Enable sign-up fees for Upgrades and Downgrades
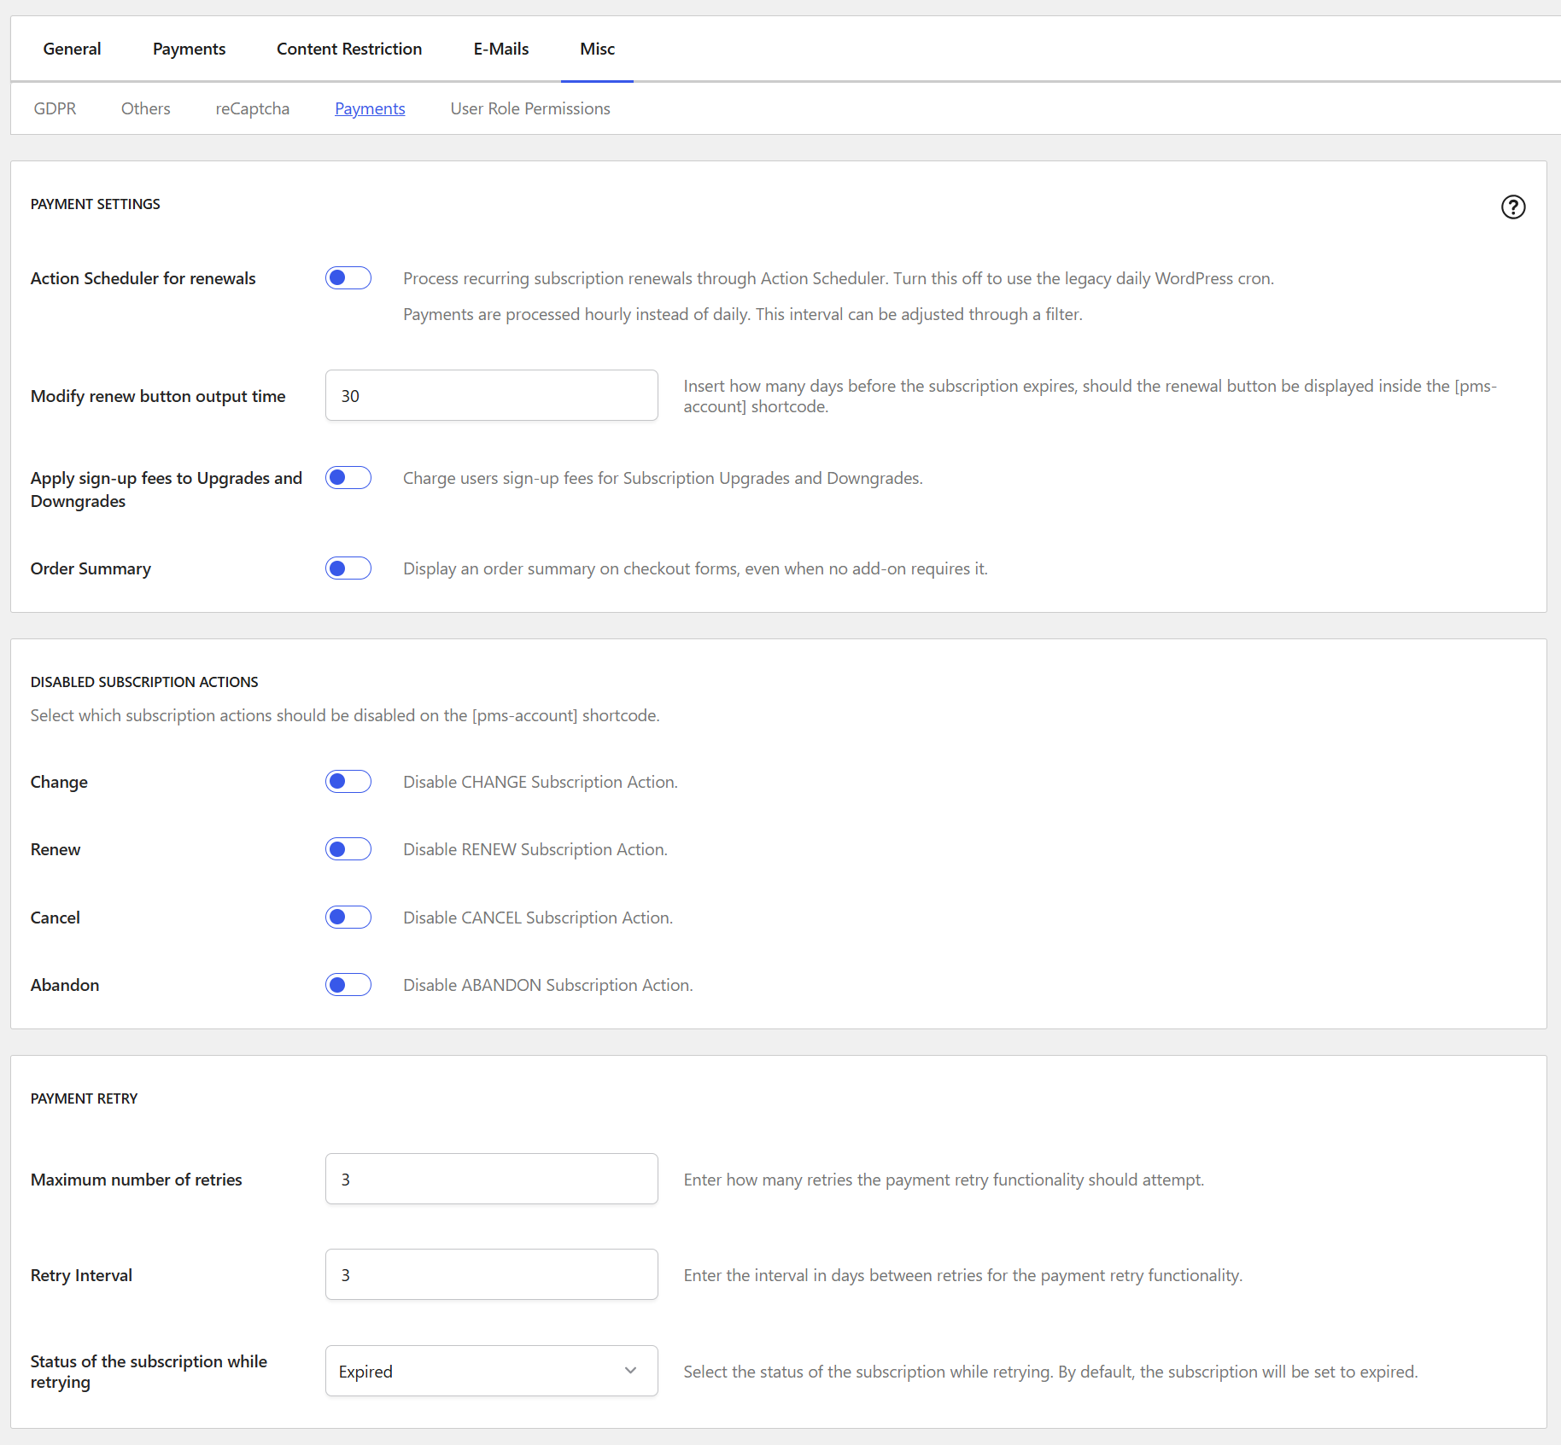Screen dimensions: 1561x1445 click(348, 477)
